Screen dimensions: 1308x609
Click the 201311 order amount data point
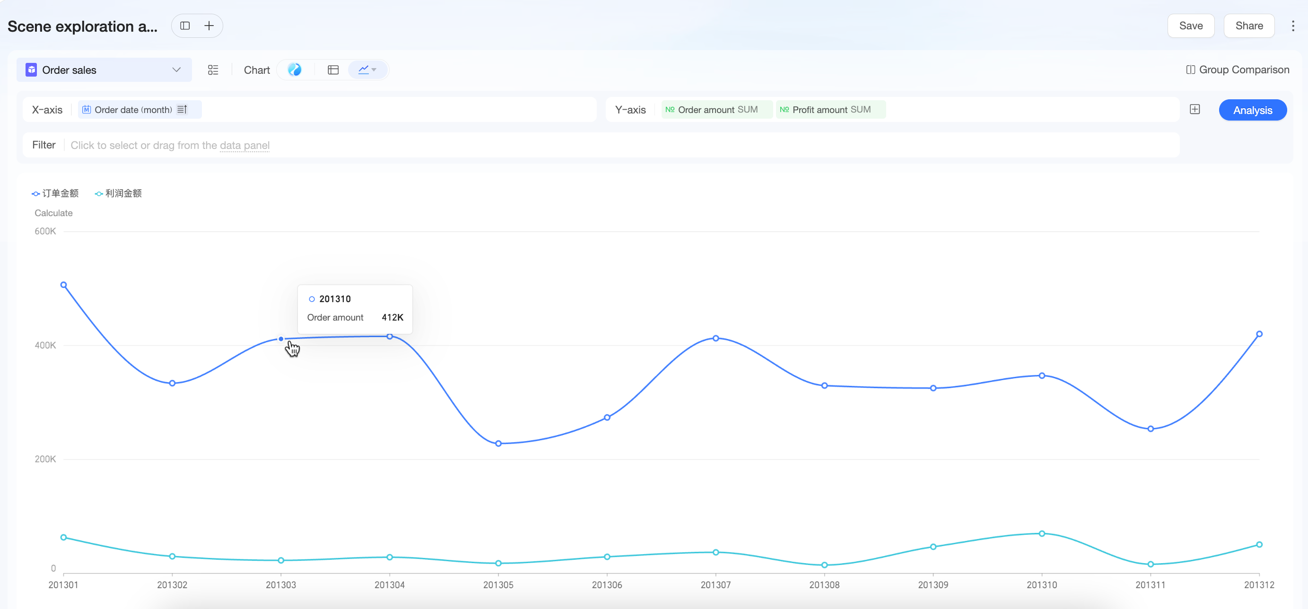(1150, 429)
